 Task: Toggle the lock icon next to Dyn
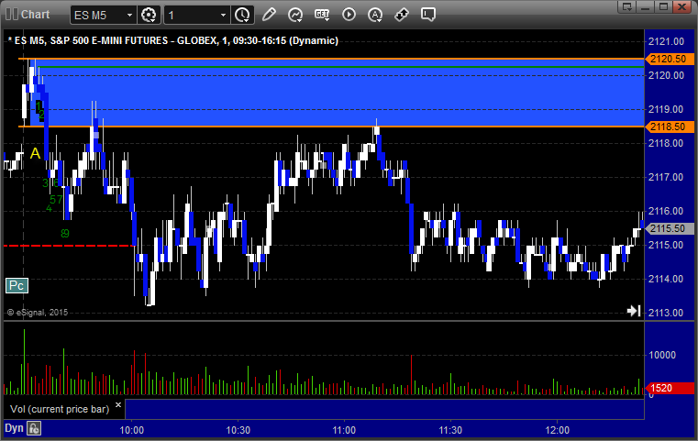click(34, 428)
